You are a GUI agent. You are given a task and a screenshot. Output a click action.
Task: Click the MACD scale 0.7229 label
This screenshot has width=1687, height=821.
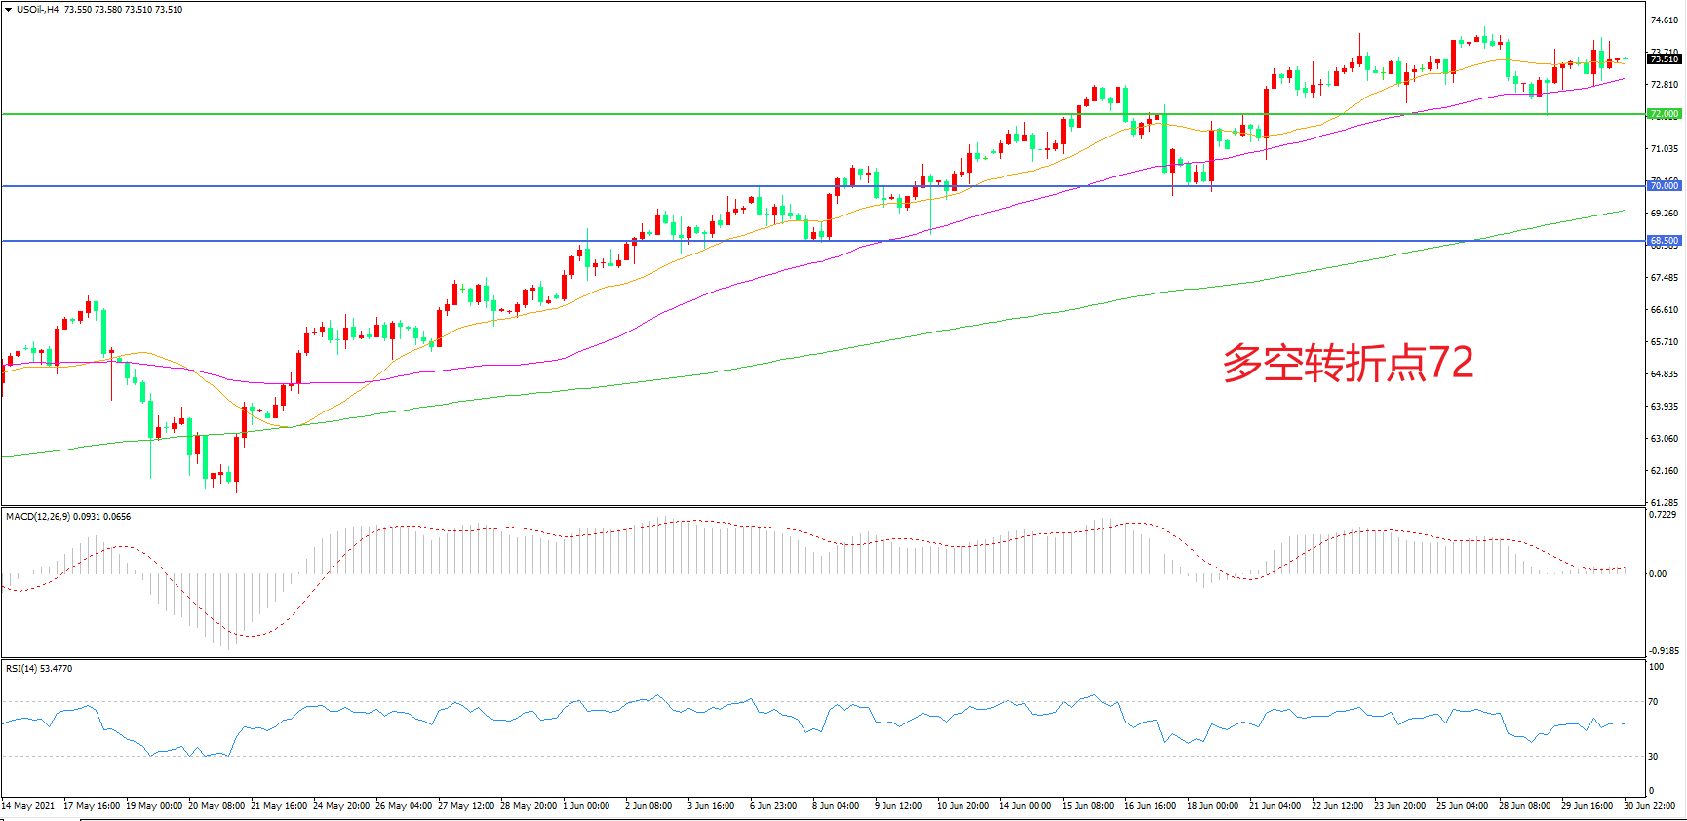[x=1663, y=515]
